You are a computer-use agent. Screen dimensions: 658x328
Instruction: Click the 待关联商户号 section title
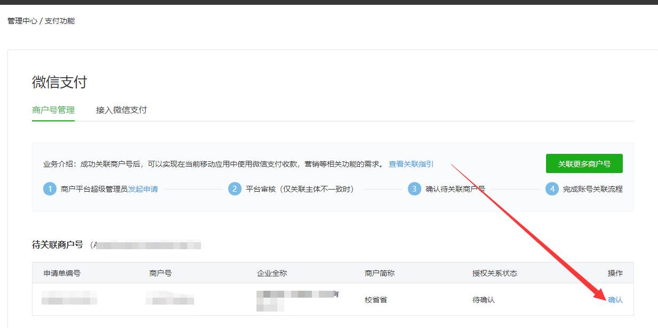(x=58, y=245)
